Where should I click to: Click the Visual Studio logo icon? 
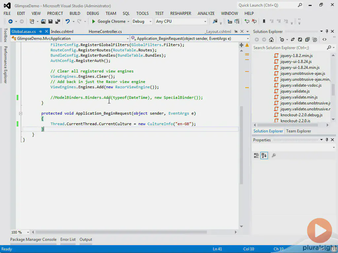[7, 6]
